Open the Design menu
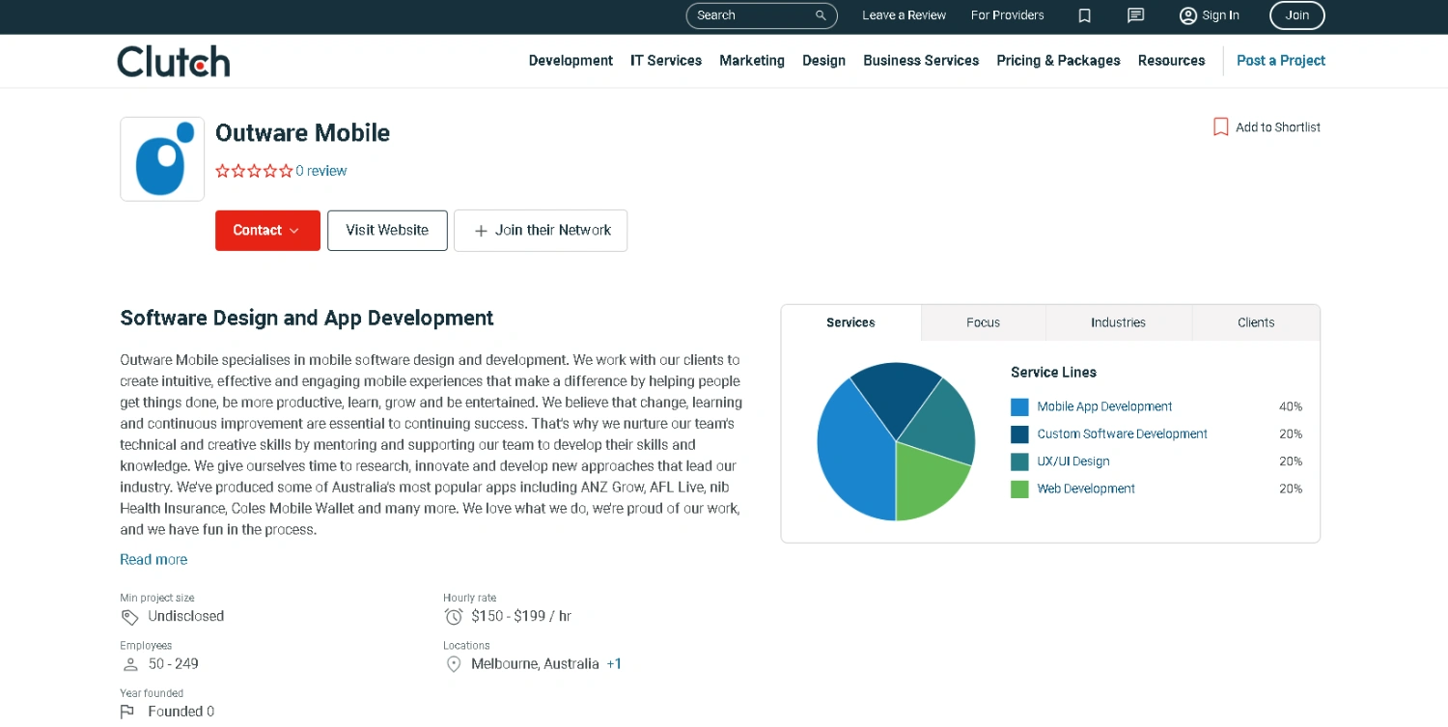Viewport: 1448px width, 727px height. tap(823, 61)
